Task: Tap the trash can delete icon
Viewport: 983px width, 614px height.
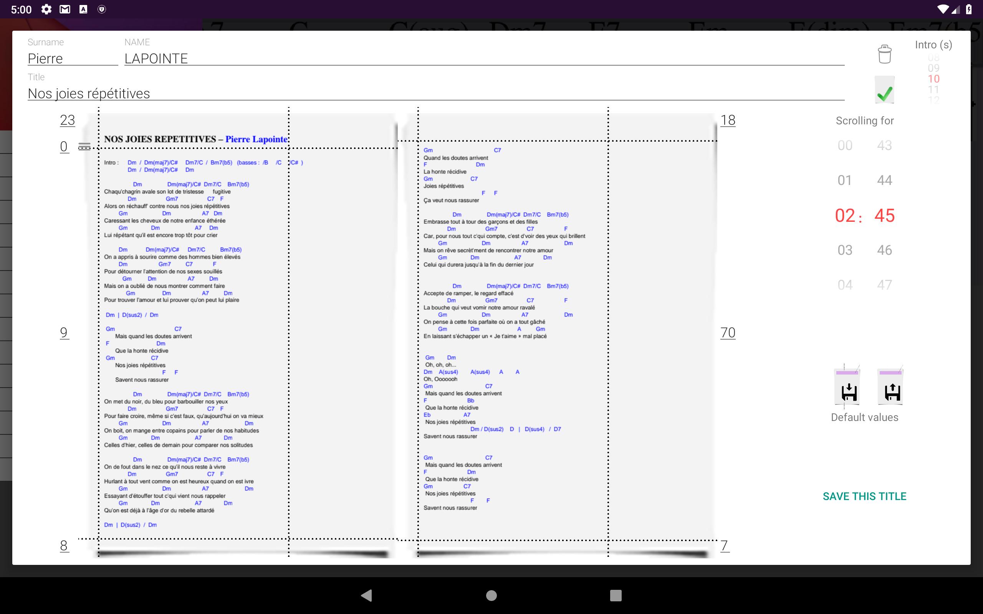Action: pos(884,54)
